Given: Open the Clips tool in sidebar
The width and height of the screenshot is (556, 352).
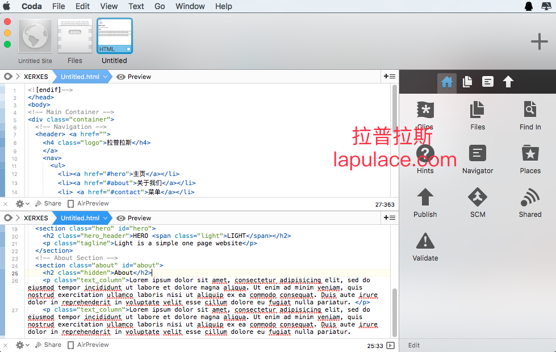Looking at the screenshot, I should coord(425,115).
